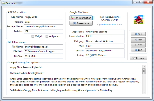The image size is (154, 101).
Task: Click the Package Name field
Action: tap(43, 27)
